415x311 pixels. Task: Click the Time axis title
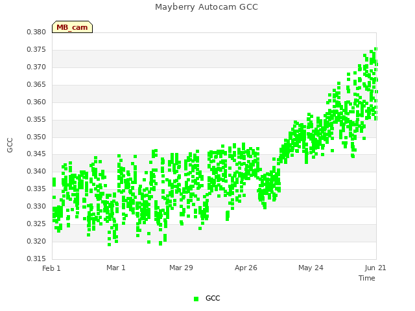pos(367,278)
